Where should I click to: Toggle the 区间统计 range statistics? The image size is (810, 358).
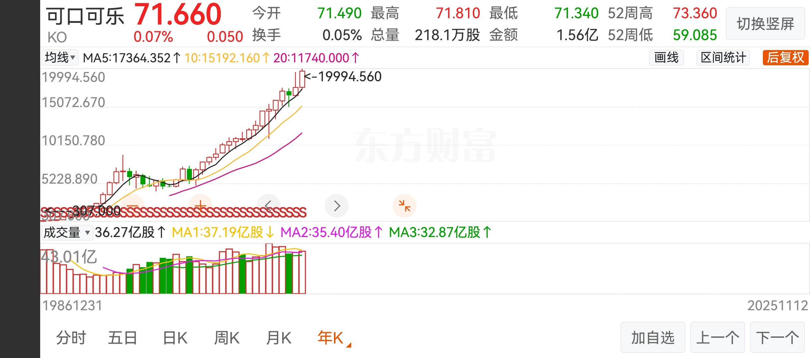pos(723,58)
